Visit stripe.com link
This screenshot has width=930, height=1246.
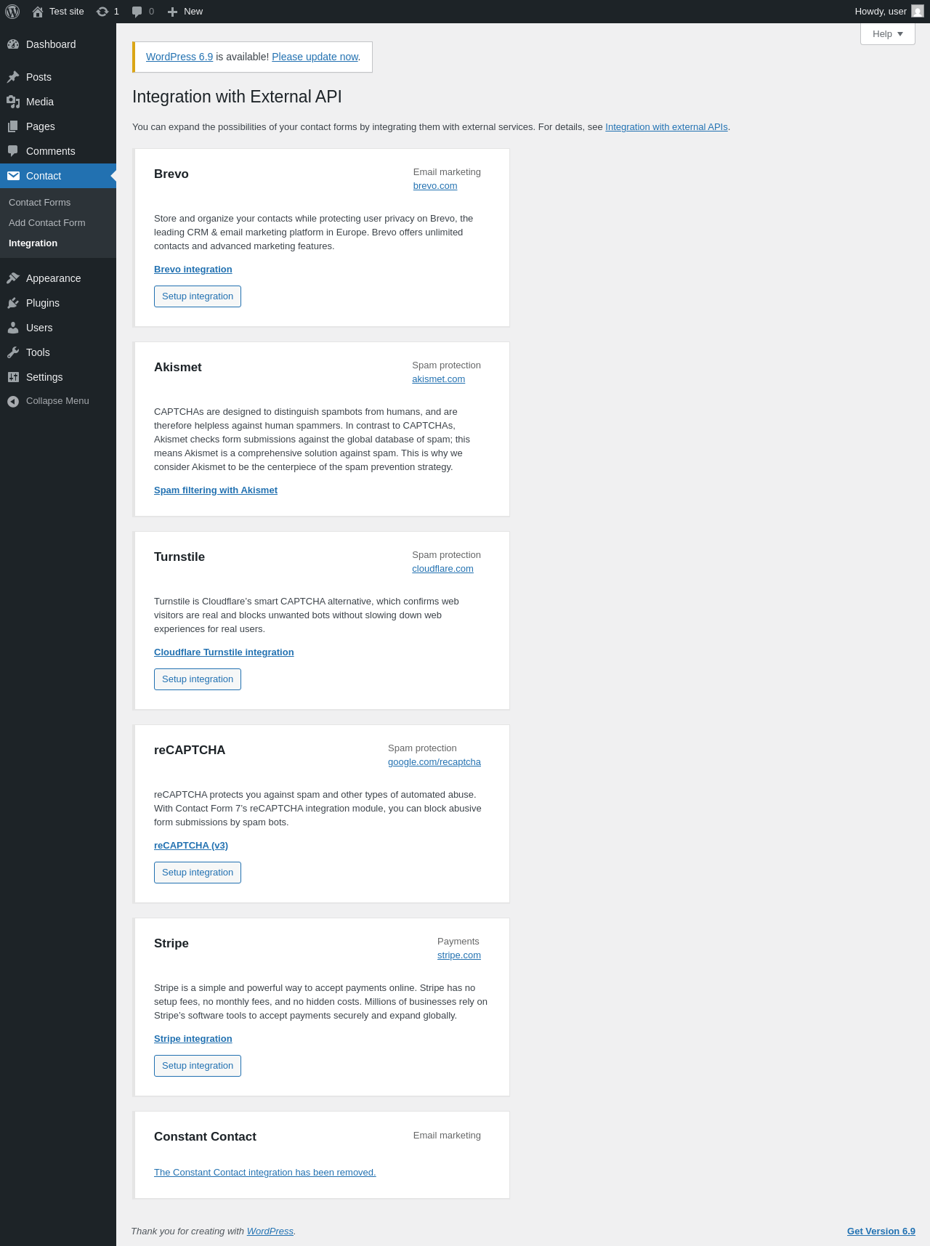tap(459, 955)
